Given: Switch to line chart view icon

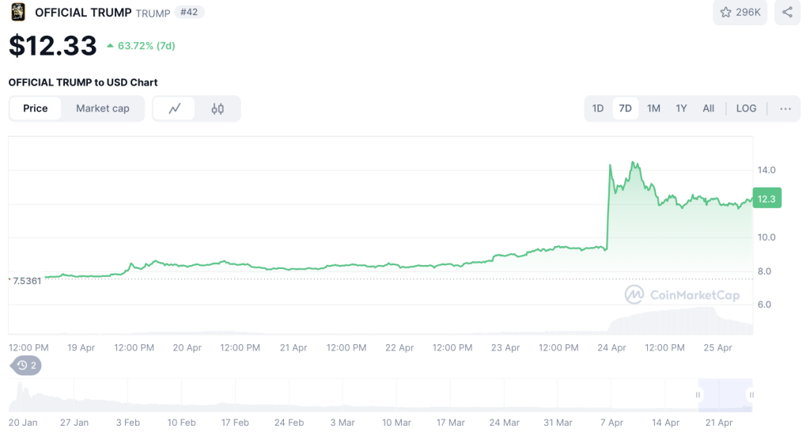Looking at the screenshot, I should point(175,108).
